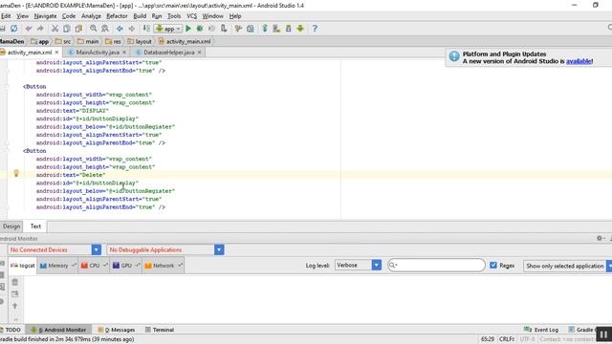Image resolution: width=612 pixels, height=344 pixels.
Task: Open the Terminal tool window button
Action: pos(160,330)
